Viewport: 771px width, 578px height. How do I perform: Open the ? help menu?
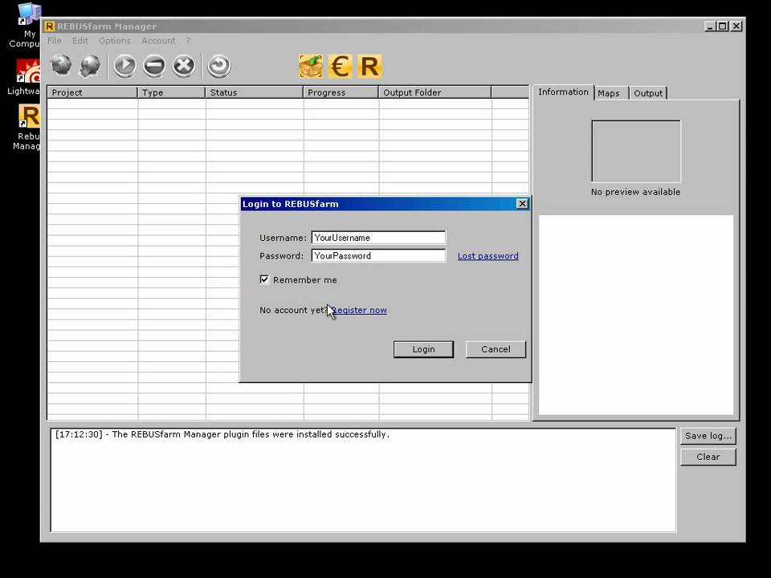(188, 41)
